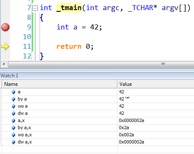Click the highlighted _tmain function name
194x154 pixels.
click(69, 8)
